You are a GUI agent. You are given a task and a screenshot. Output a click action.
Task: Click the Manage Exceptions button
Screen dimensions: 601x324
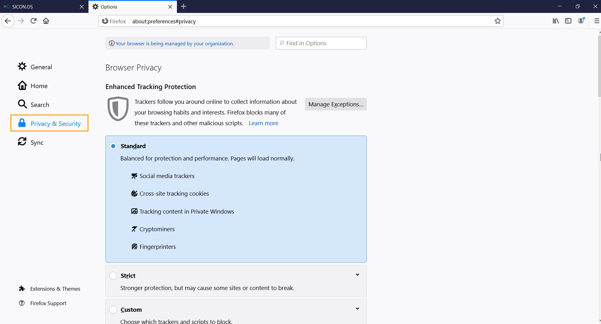point(336,104)
